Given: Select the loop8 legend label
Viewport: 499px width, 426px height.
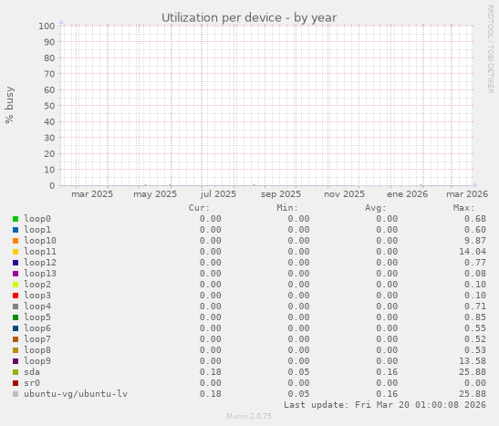Looking at the screenshot, I should coord(37,350).
